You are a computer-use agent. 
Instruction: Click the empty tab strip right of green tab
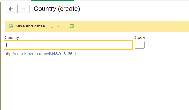(x=132, y=1)
